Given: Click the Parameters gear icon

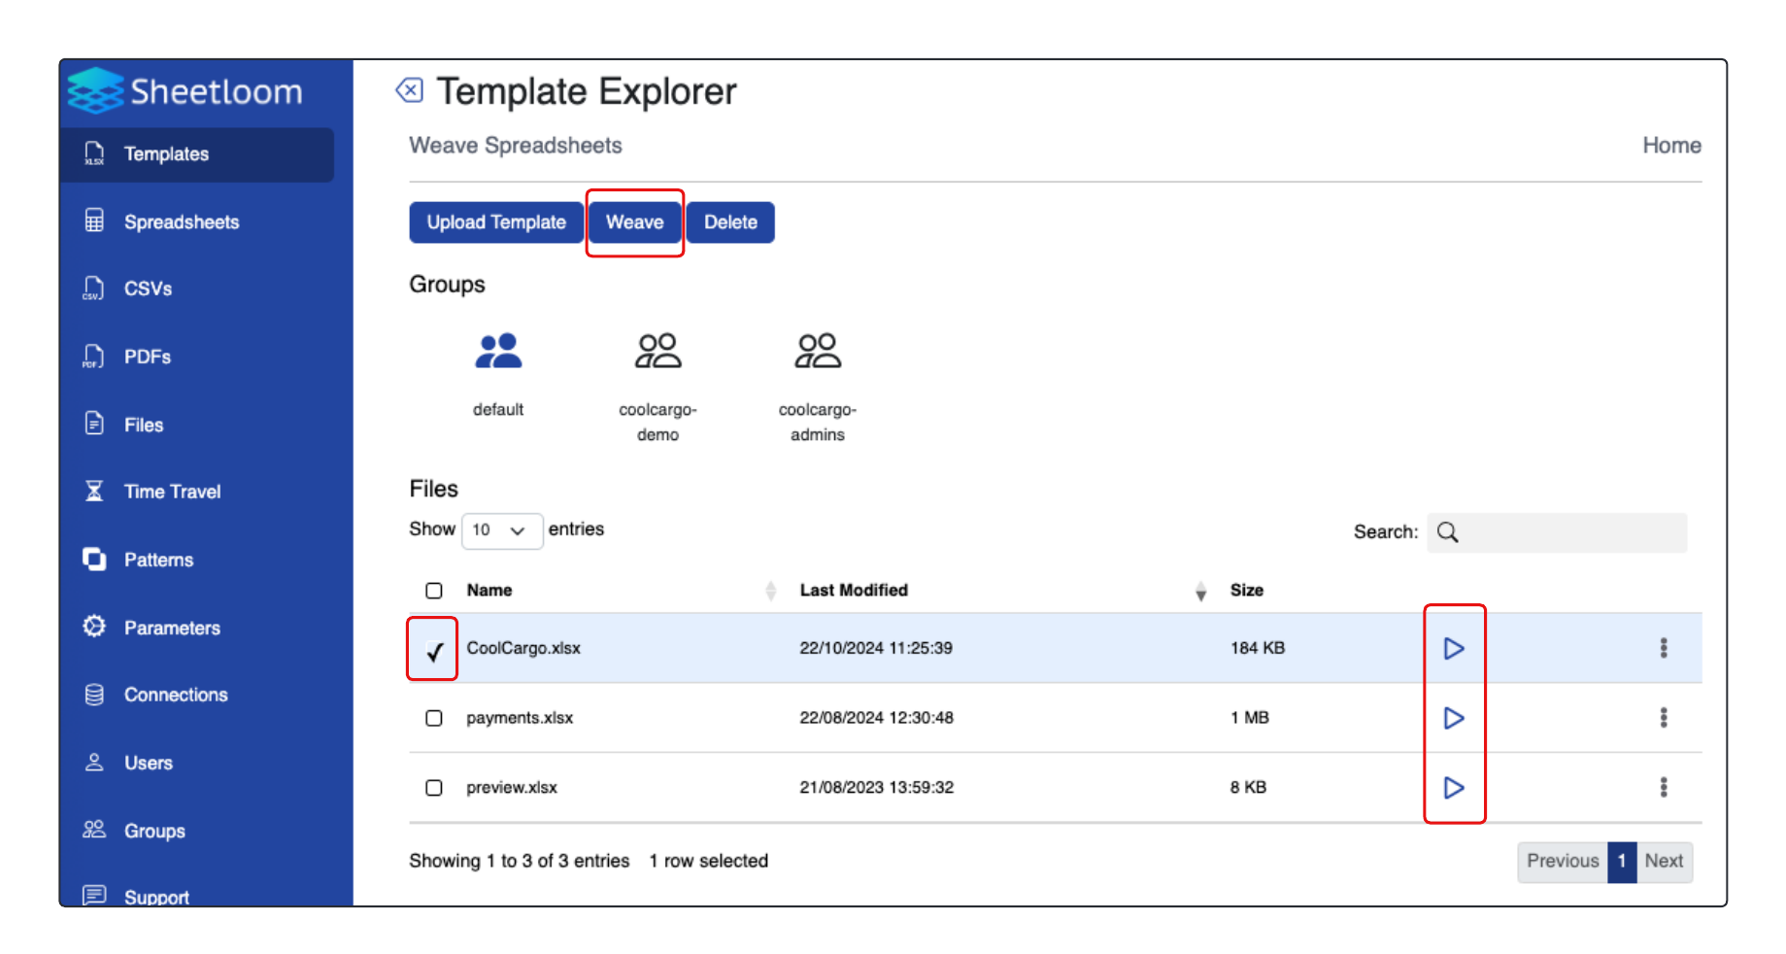Looking at the screenshot, I should click(x=94, y=627).
